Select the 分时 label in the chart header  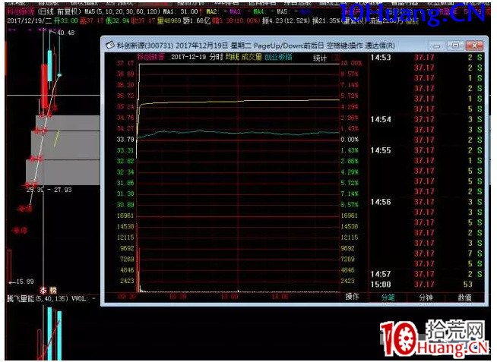click(216, 57)
